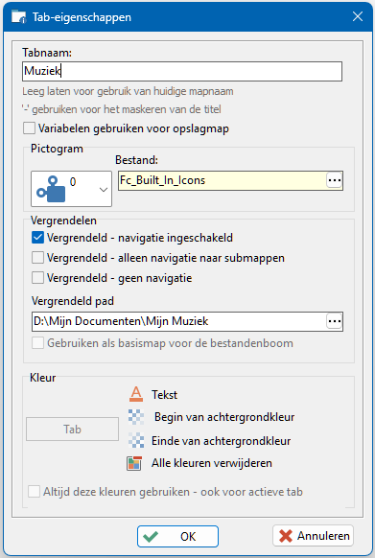
Task: Click the 'Alle kleuren verwijderen' palette icon
Action: coord(134,463)
